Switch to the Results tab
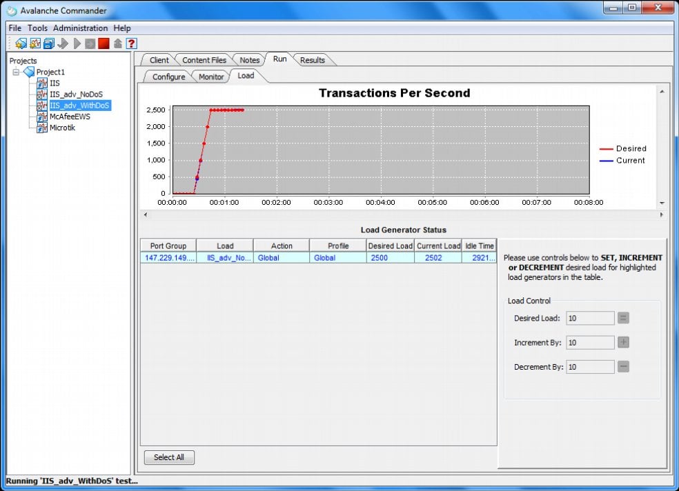Image resolution: width=679 pixels, height=491 pixels. (313, 60)
